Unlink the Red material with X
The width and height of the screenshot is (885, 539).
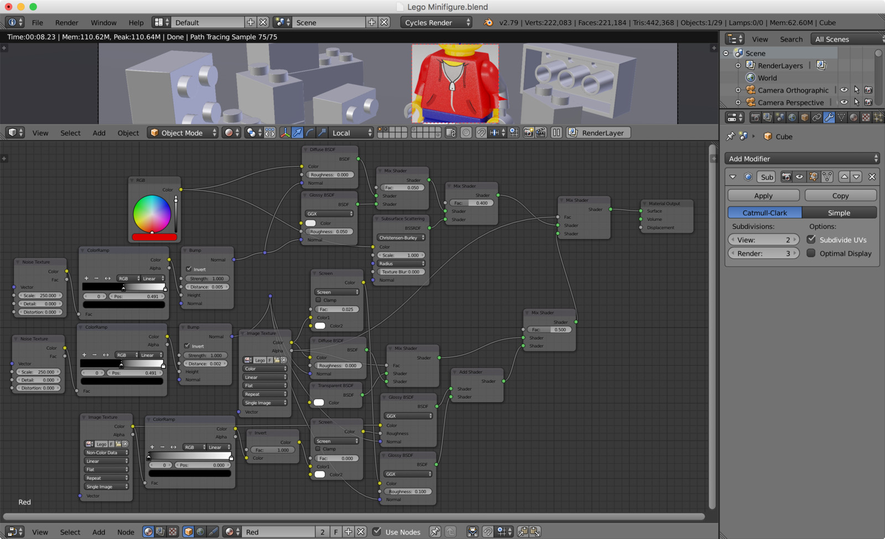point(361,532)
